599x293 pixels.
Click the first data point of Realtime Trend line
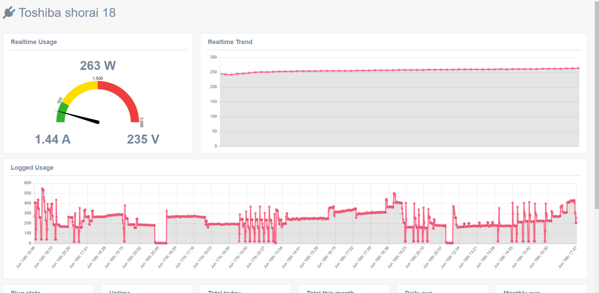[221, 74]
